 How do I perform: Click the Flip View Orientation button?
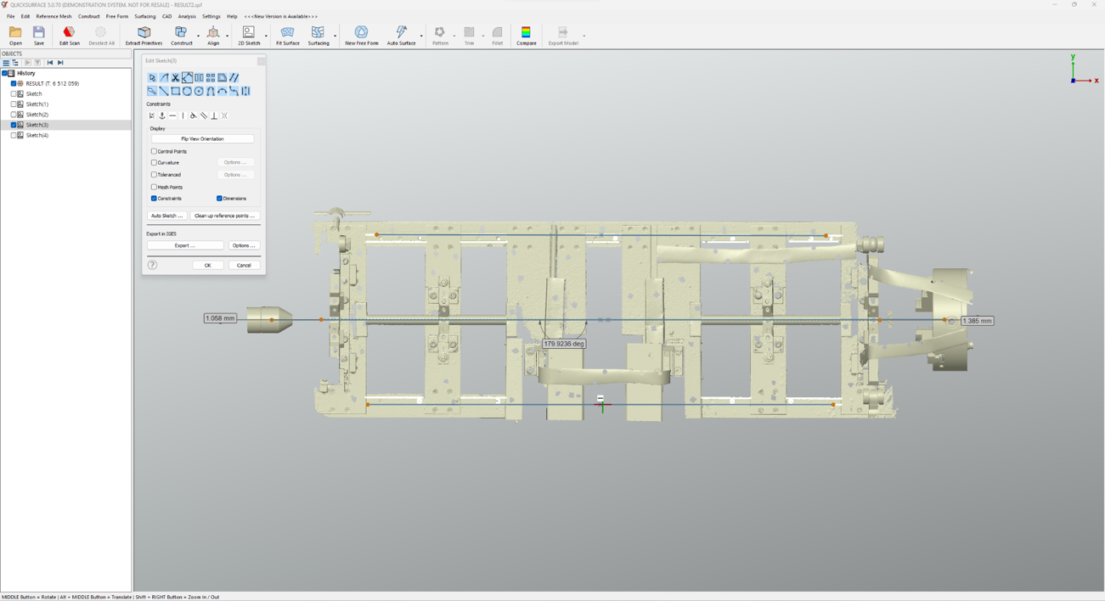point(202,139)
